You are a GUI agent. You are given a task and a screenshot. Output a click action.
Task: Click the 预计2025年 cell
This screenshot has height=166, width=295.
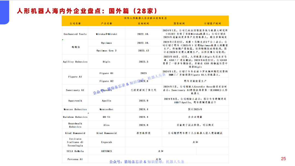pyautogui.click(x=195, y=109)
